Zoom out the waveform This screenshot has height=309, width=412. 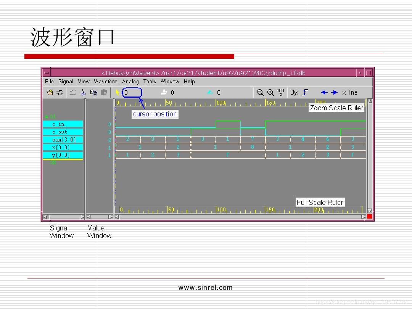[260, 92]
